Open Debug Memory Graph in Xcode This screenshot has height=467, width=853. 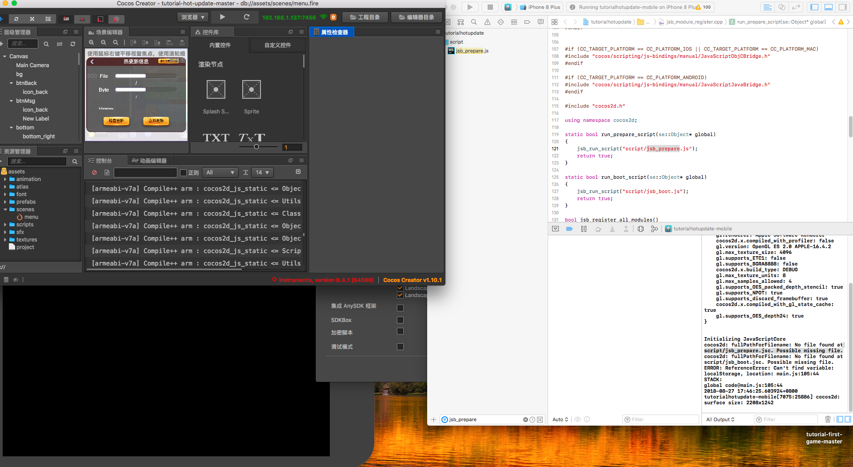click(654, 229)
